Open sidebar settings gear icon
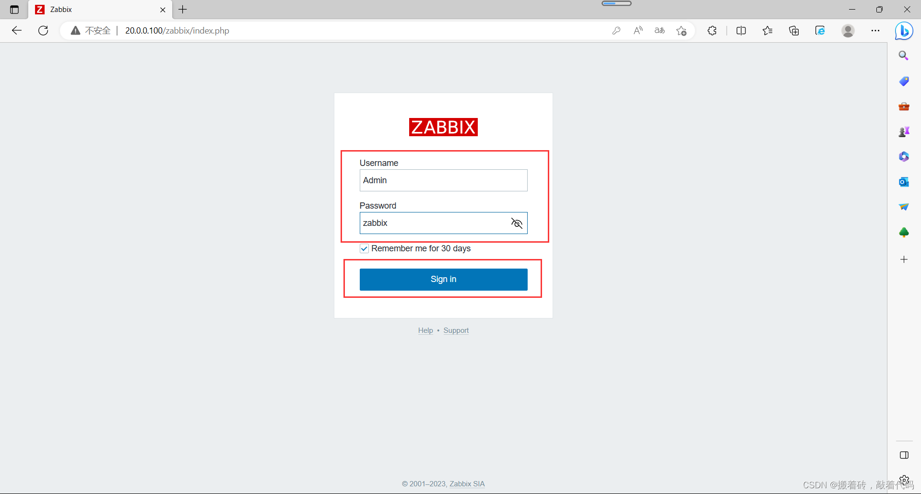Viewport: 921px width, 494px height. click(x=904, y=480)
